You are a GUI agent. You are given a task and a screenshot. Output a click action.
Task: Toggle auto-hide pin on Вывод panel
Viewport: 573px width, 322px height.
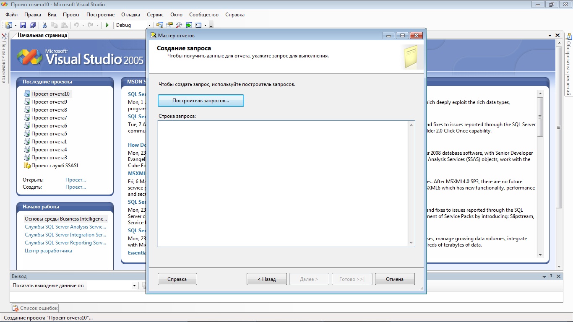(551, 276)
